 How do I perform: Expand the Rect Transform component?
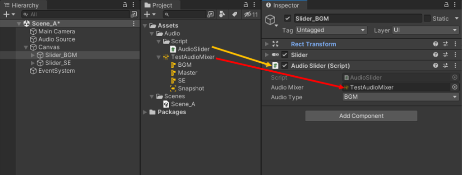[x=267, y=44]
